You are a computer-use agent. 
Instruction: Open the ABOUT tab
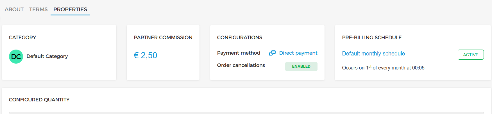[x=14, y=10]
